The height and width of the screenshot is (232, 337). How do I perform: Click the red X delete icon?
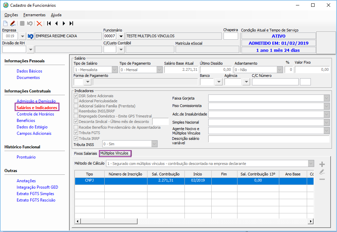point(39,23)
